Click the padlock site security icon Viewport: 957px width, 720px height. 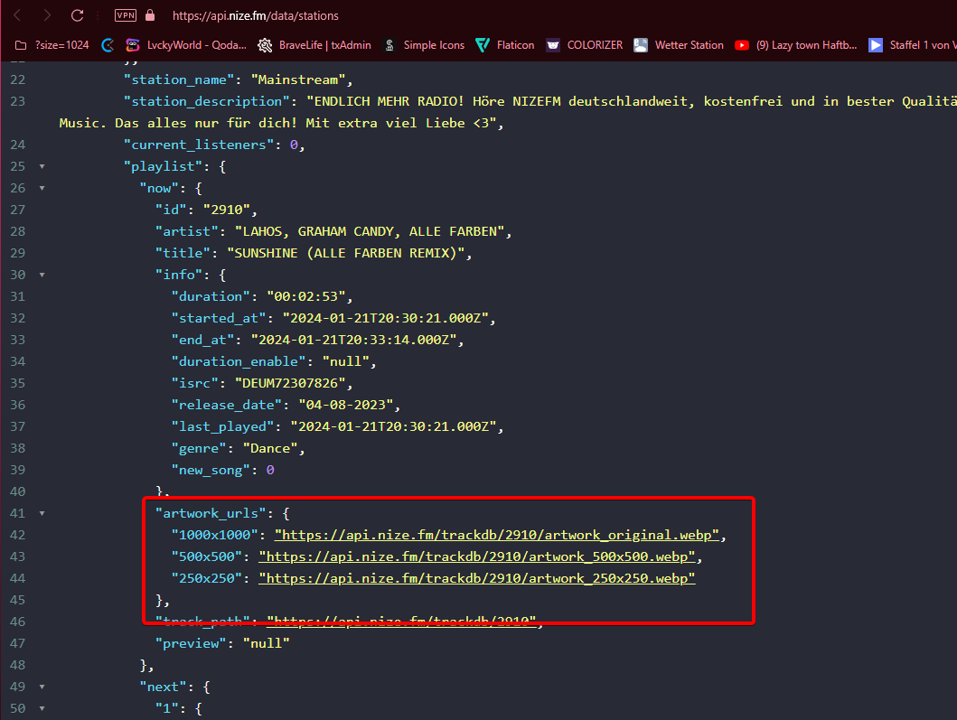tap(150, 15)
